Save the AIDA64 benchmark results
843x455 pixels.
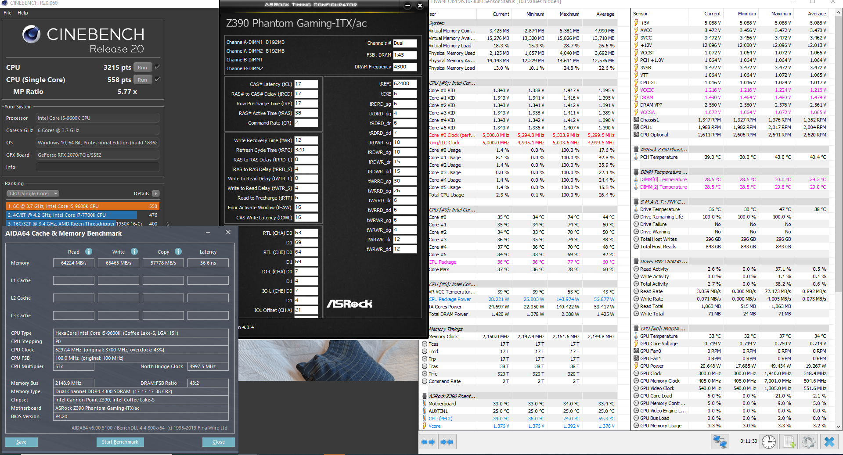21,442
